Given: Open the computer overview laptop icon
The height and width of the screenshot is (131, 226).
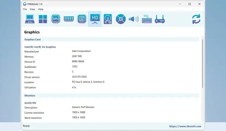Looking at the screenshot, I should 30,19.
